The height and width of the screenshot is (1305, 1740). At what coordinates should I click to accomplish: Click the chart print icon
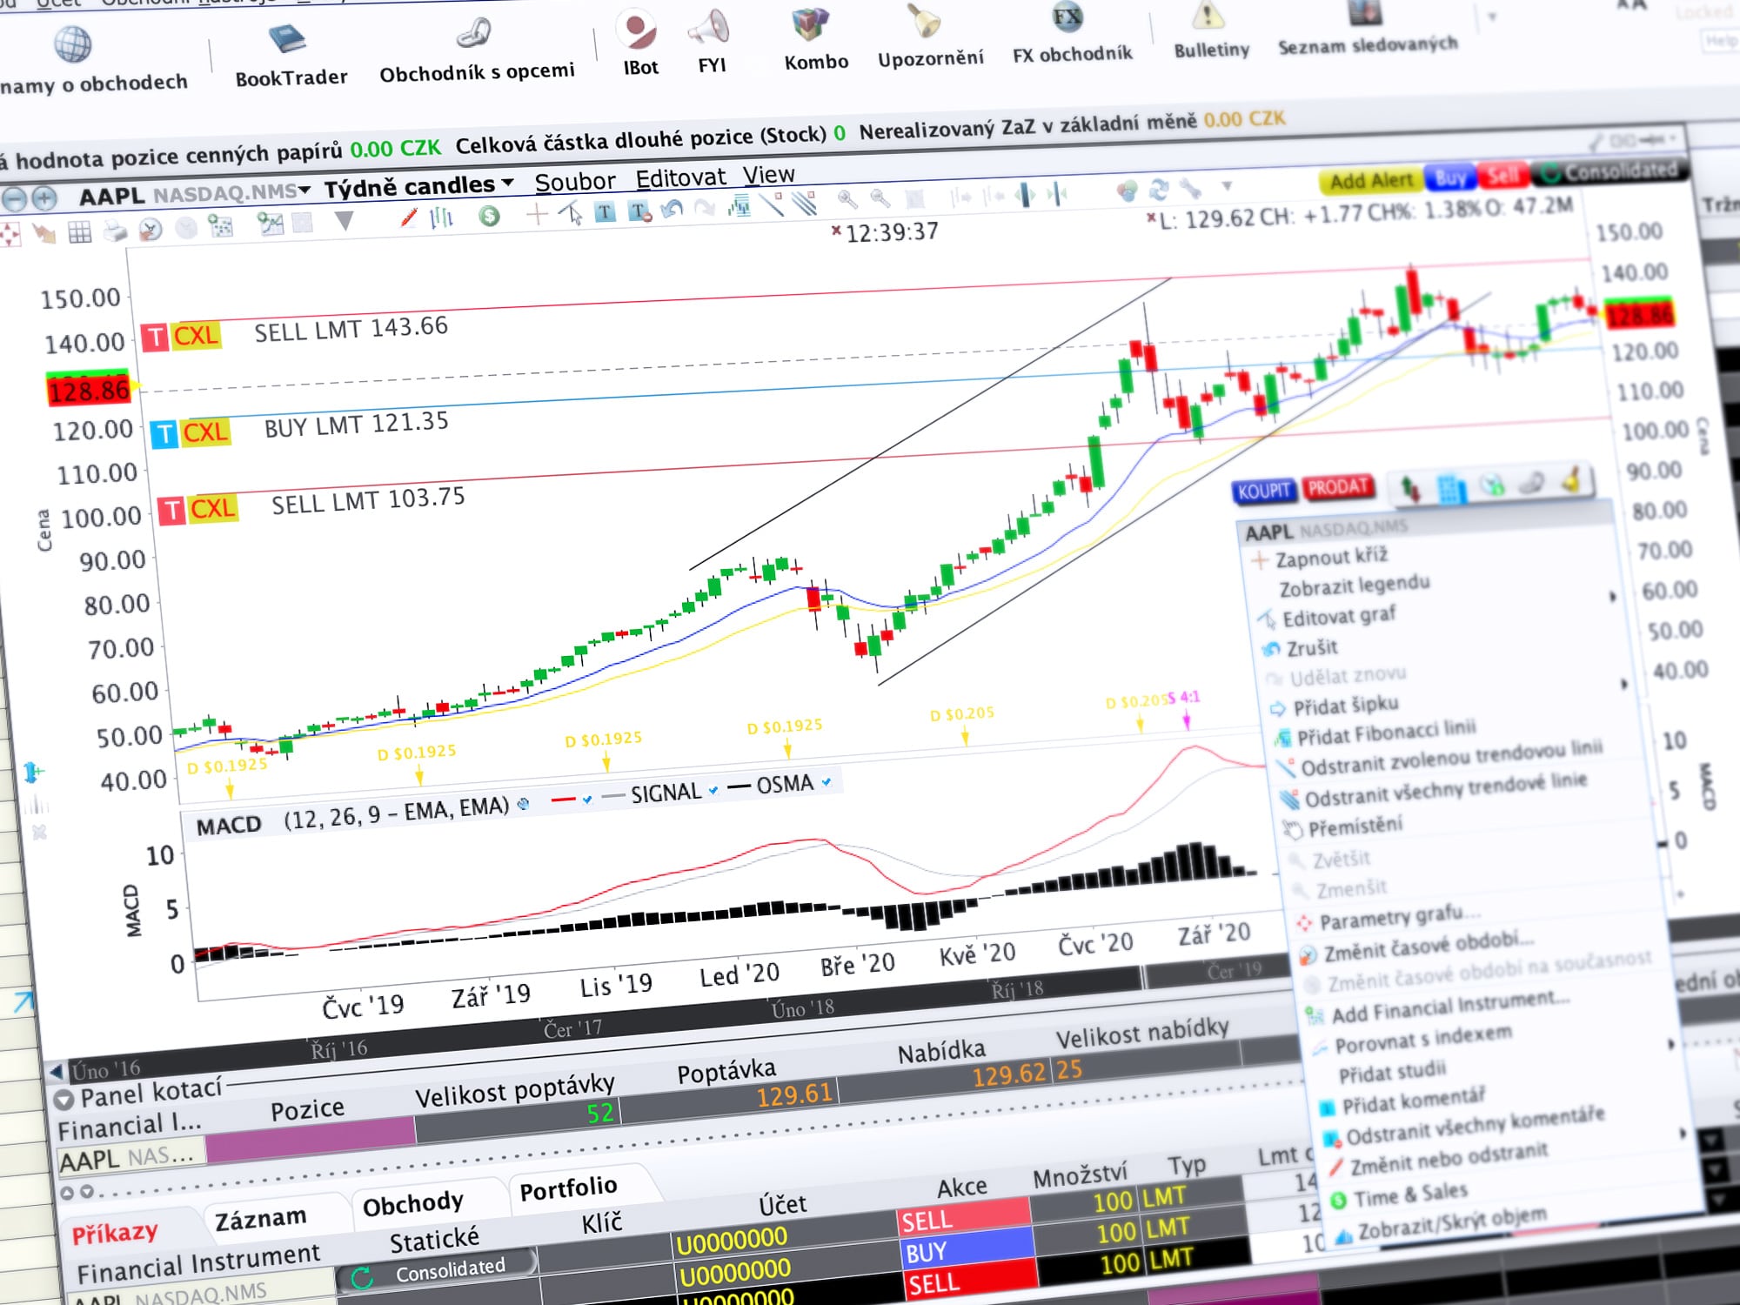point(115,231)
